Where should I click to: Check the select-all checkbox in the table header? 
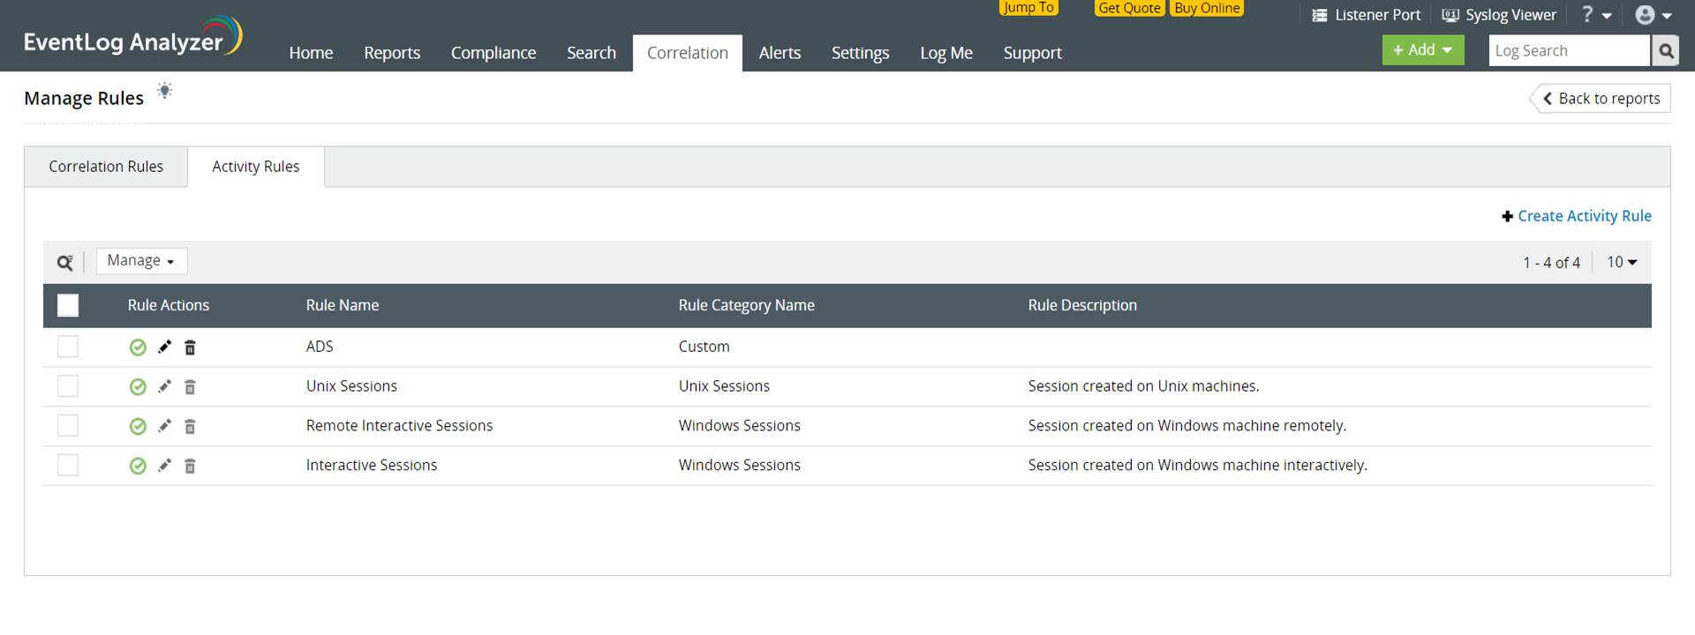tap(68, 305)
